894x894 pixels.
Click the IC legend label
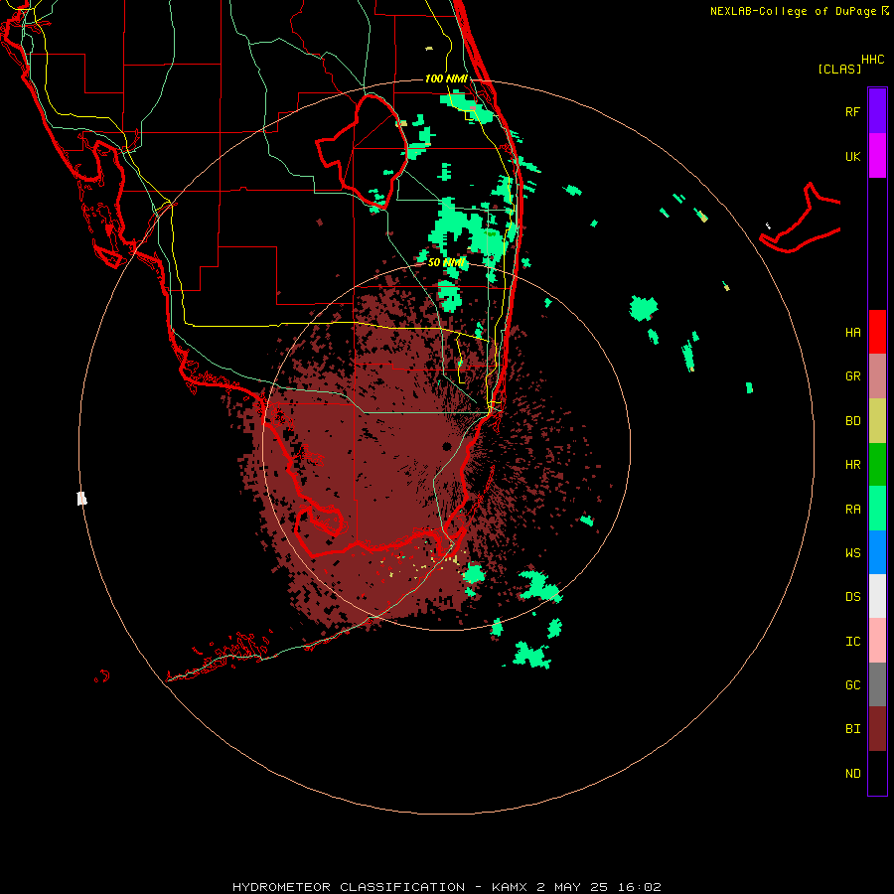click(852, 642)
